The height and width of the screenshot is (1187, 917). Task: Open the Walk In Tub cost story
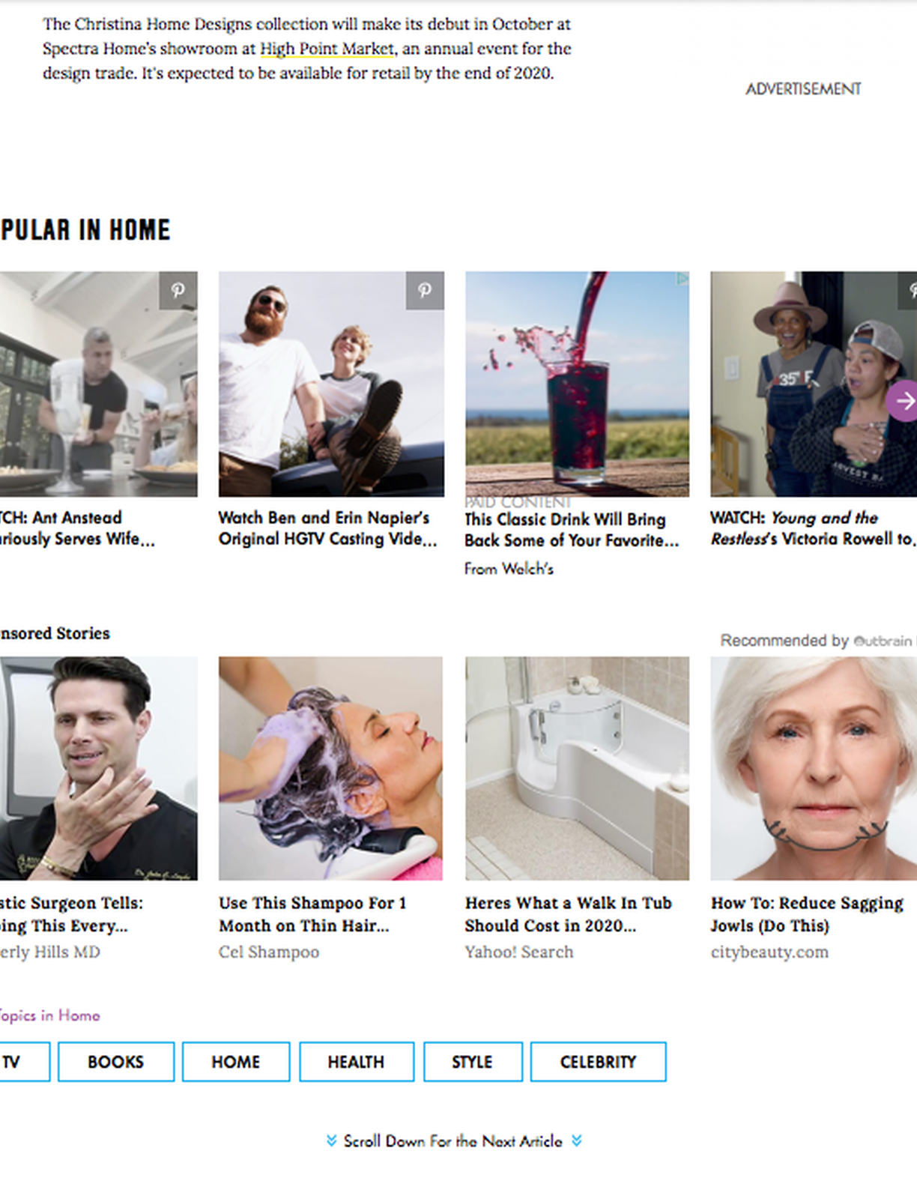point(568,914)
